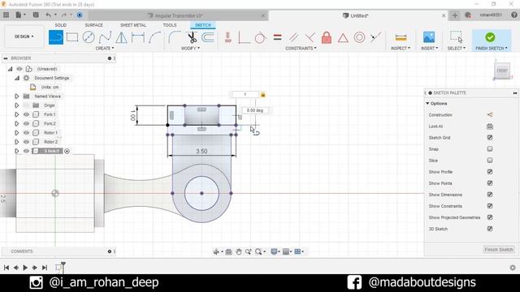Choose the Trim scissors tool

pos(192,37)
